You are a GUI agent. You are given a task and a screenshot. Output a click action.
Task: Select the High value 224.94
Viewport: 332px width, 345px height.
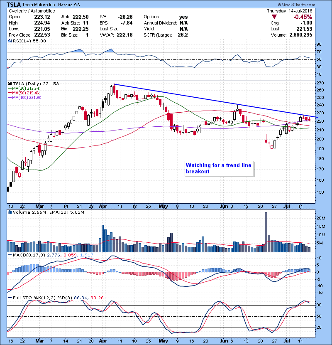[42, 23]
